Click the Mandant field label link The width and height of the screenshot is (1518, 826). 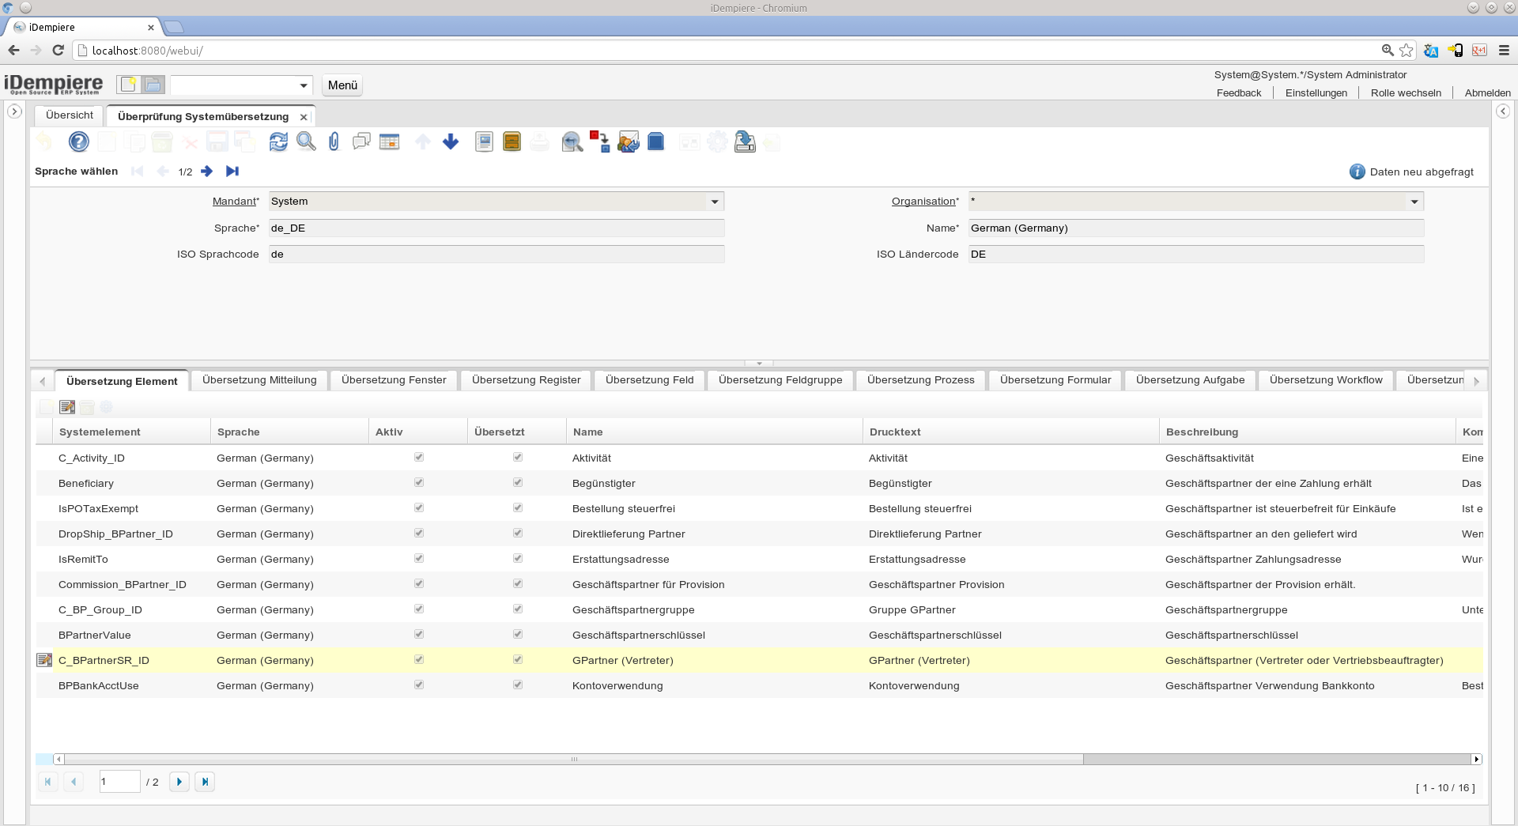234,202
